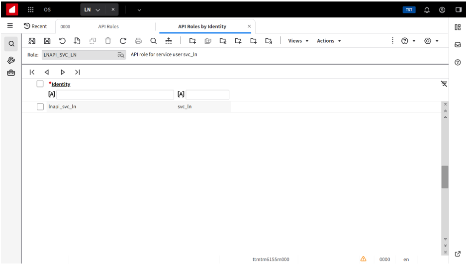
Task: Click the Save toolbar icon
Action: click(x=47, y=41)
